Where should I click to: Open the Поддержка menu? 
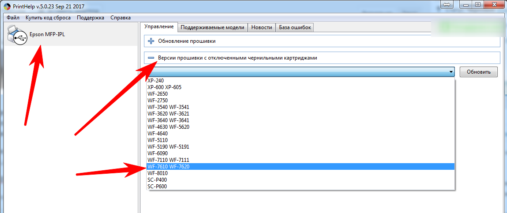(90, 18)
